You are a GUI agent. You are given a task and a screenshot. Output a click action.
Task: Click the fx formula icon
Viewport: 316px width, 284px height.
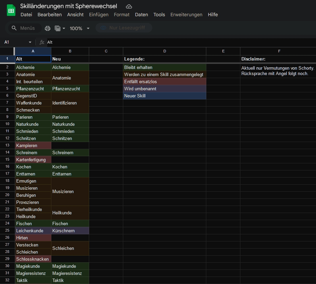(x=42, y=42)
